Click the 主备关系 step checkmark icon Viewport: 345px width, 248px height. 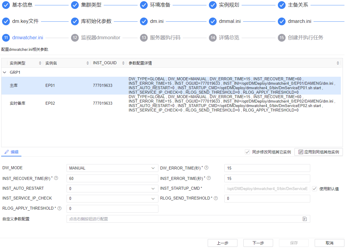(x=282, y=5)
